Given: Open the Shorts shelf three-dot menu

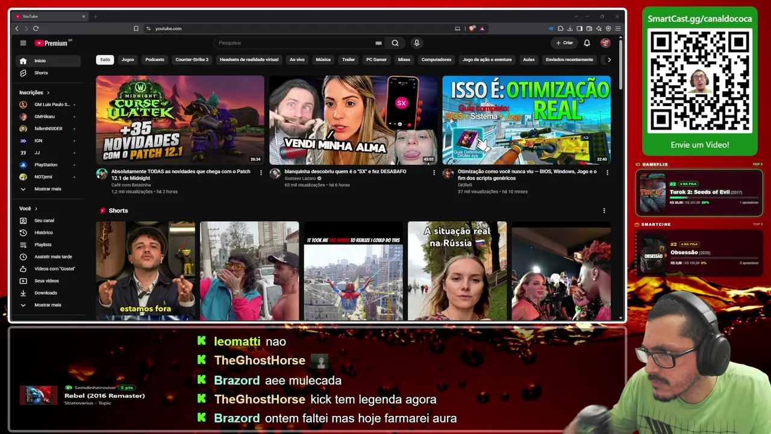Looking at the screenshot, I should (604, 210).
